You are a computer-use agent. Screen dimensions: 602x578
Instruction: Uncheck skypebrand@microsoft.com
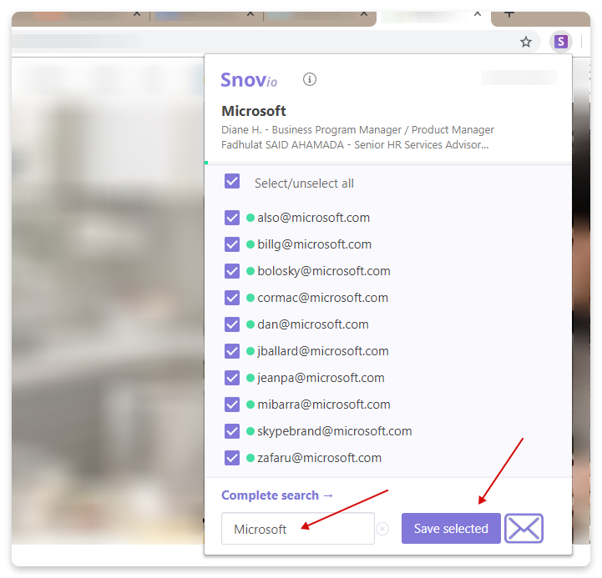(x=232, y=431)
